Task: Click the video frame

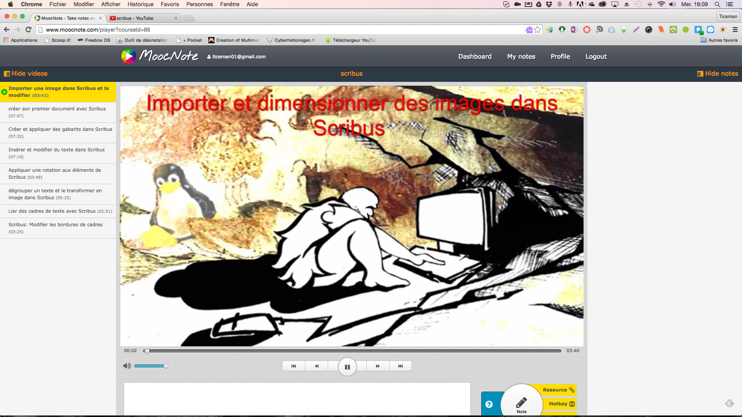Action: click(352, 216)
